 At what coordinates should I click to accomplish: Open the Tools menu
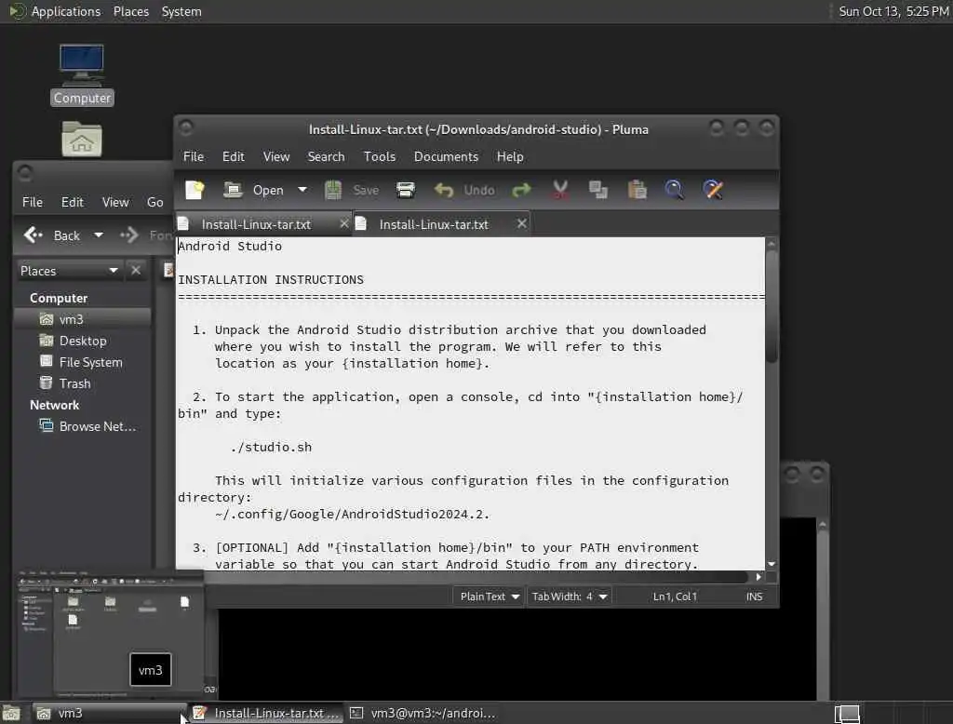click(380, 157)
